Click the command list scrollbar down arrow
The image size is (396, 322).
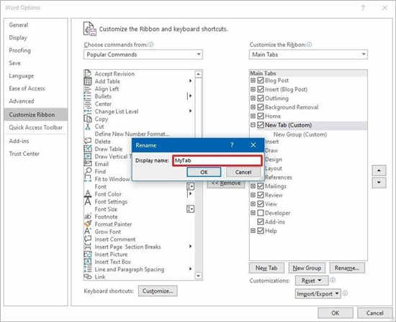click(x=198, y=277)
